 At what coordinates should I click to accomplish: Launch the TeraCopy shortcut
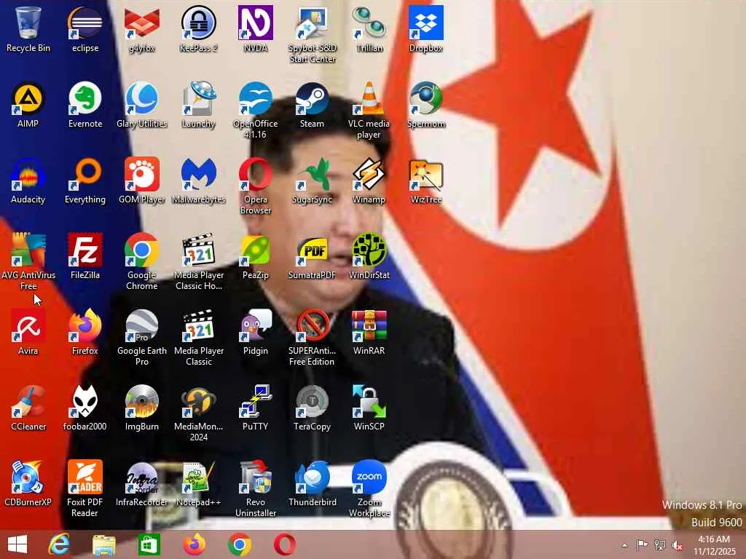tap(312, 408)
